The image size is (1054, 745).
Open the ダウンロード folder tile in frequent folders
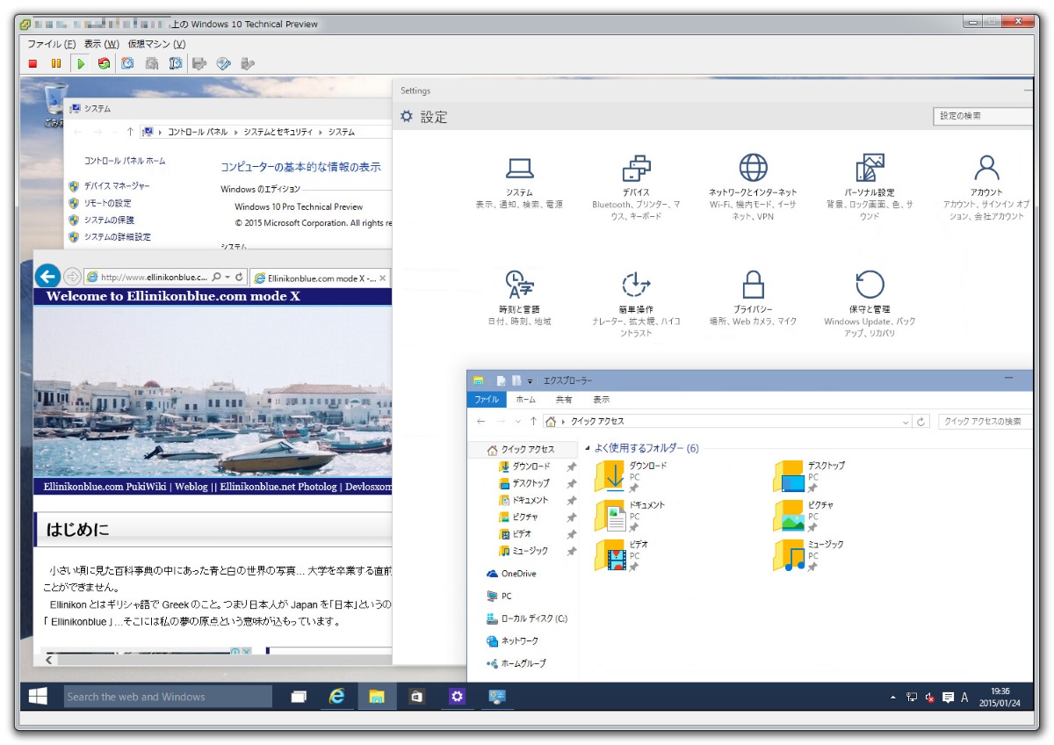coord(632,476)
